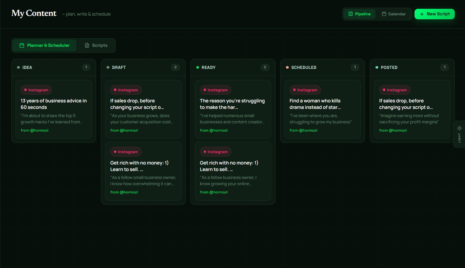Screen dimensions: 465x268
Task: Click Instagram tag on the Posted card
Action: coord(395,90)
